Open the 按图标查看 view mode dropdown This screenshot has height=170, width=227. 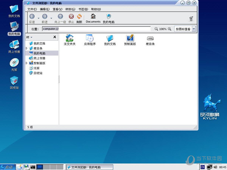(185, 29)
